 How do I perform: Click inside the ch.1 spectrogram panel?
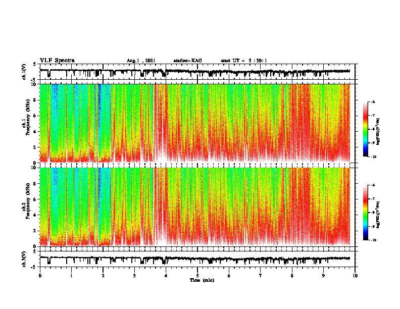point(195,123)
